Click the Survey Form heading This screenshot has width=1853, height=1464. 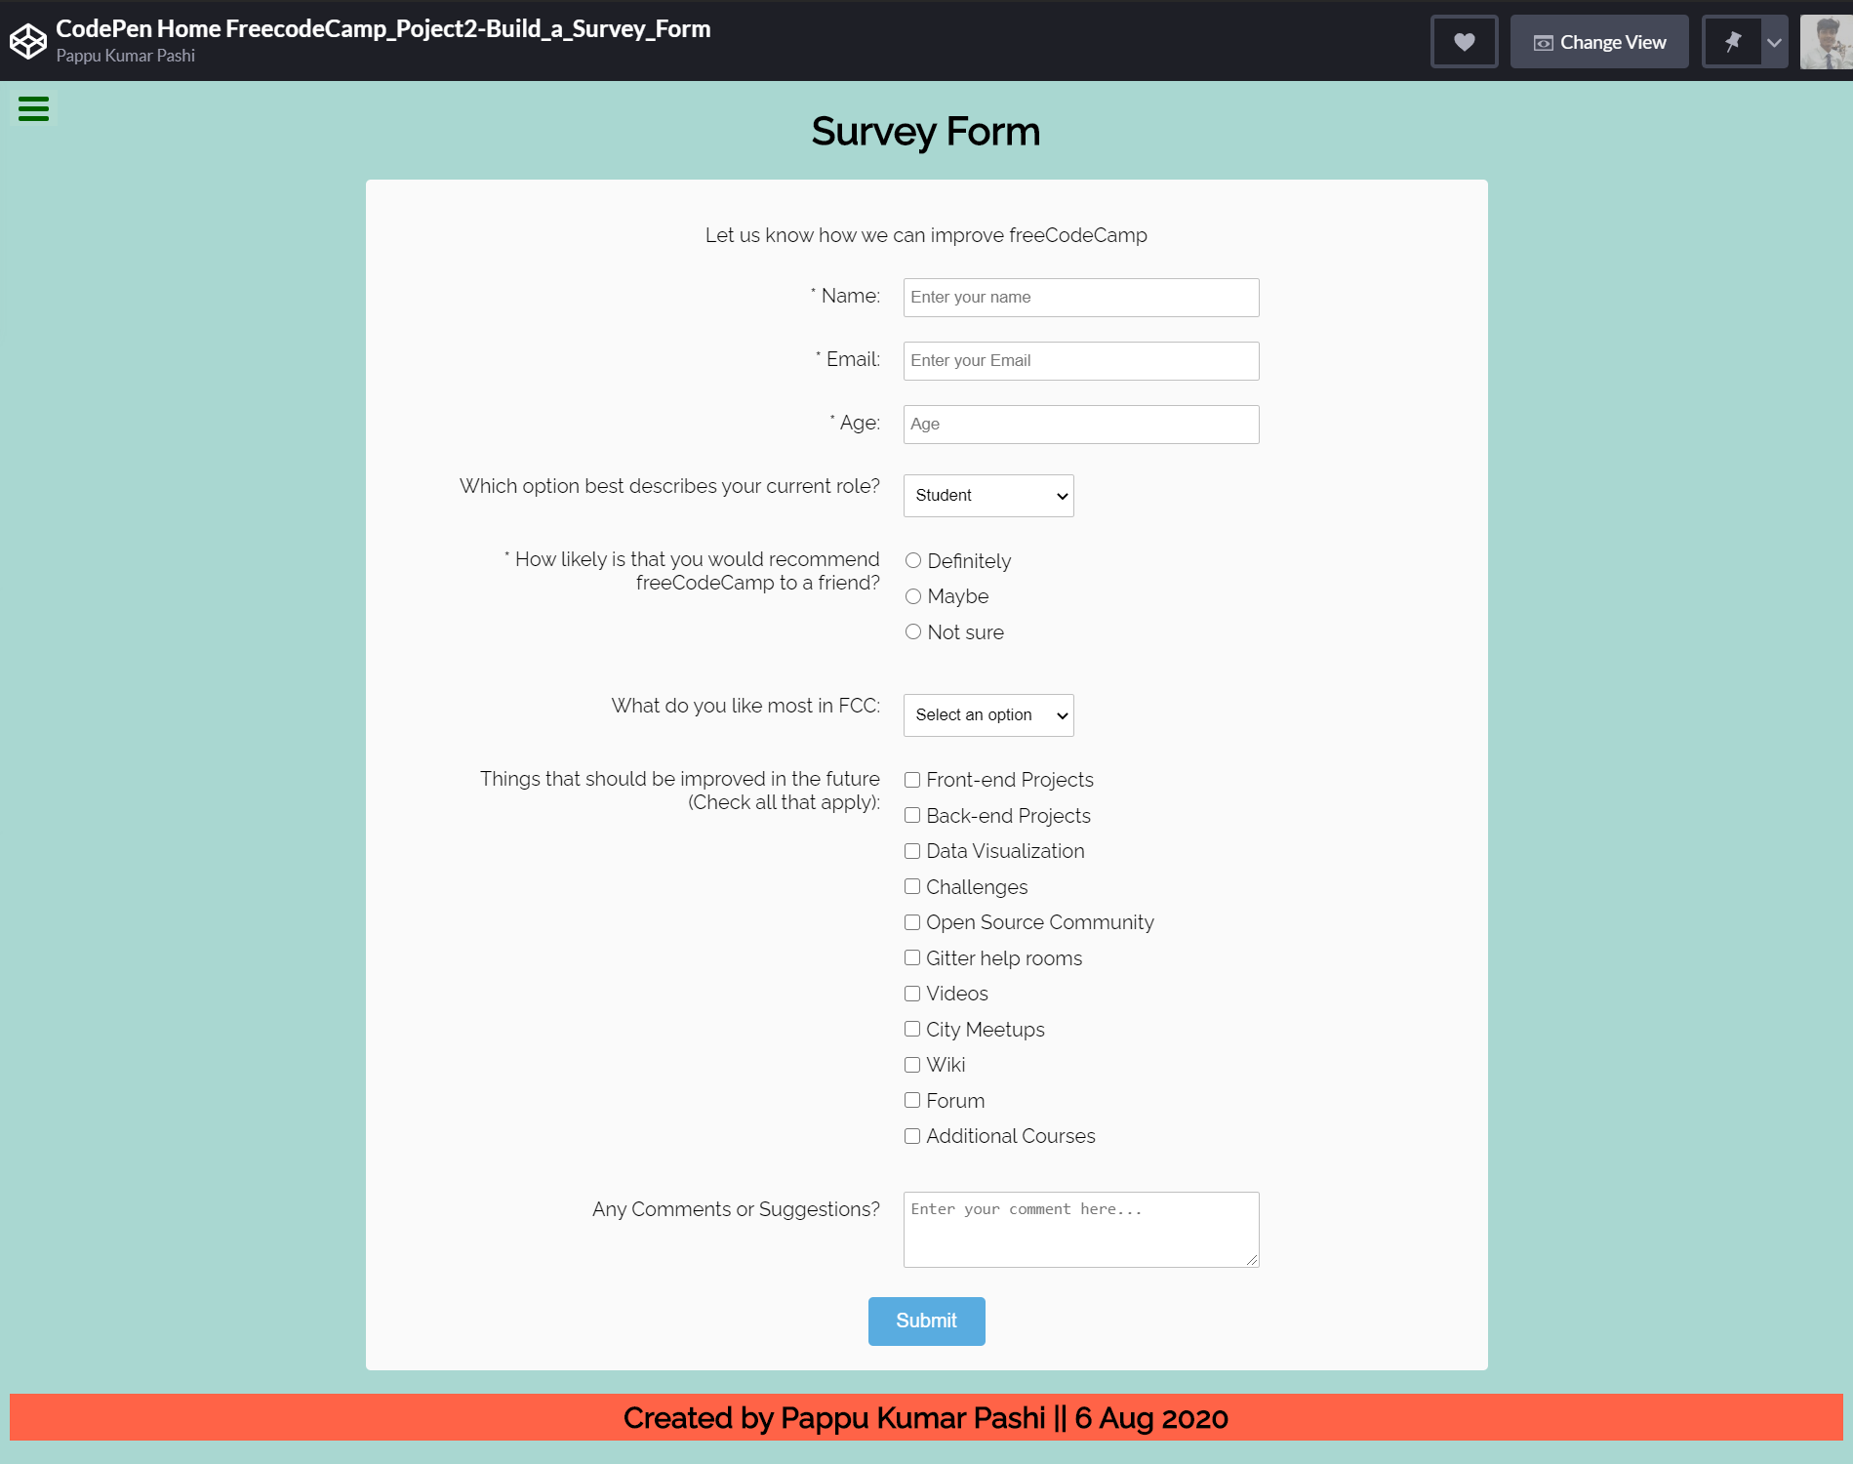pos(926,132)
